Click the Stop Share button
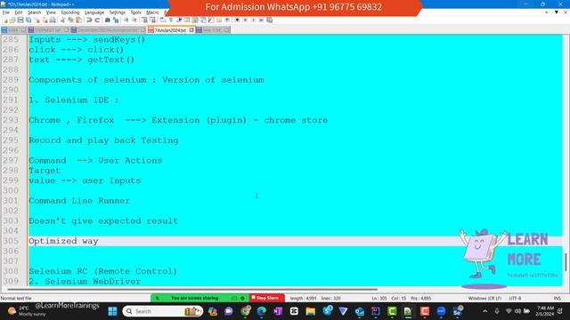Screen dimensions: 570x320 (266, 298)
